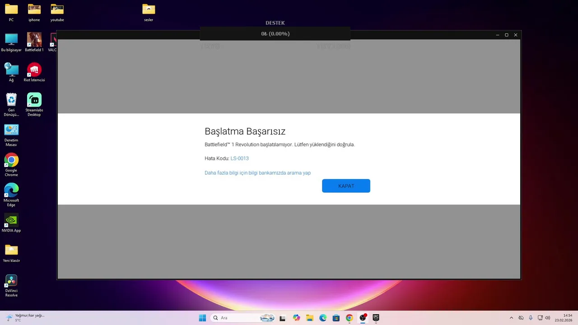Open the volume control in the tray
Viewport: 578px width, 325px height.
point(547,318)
